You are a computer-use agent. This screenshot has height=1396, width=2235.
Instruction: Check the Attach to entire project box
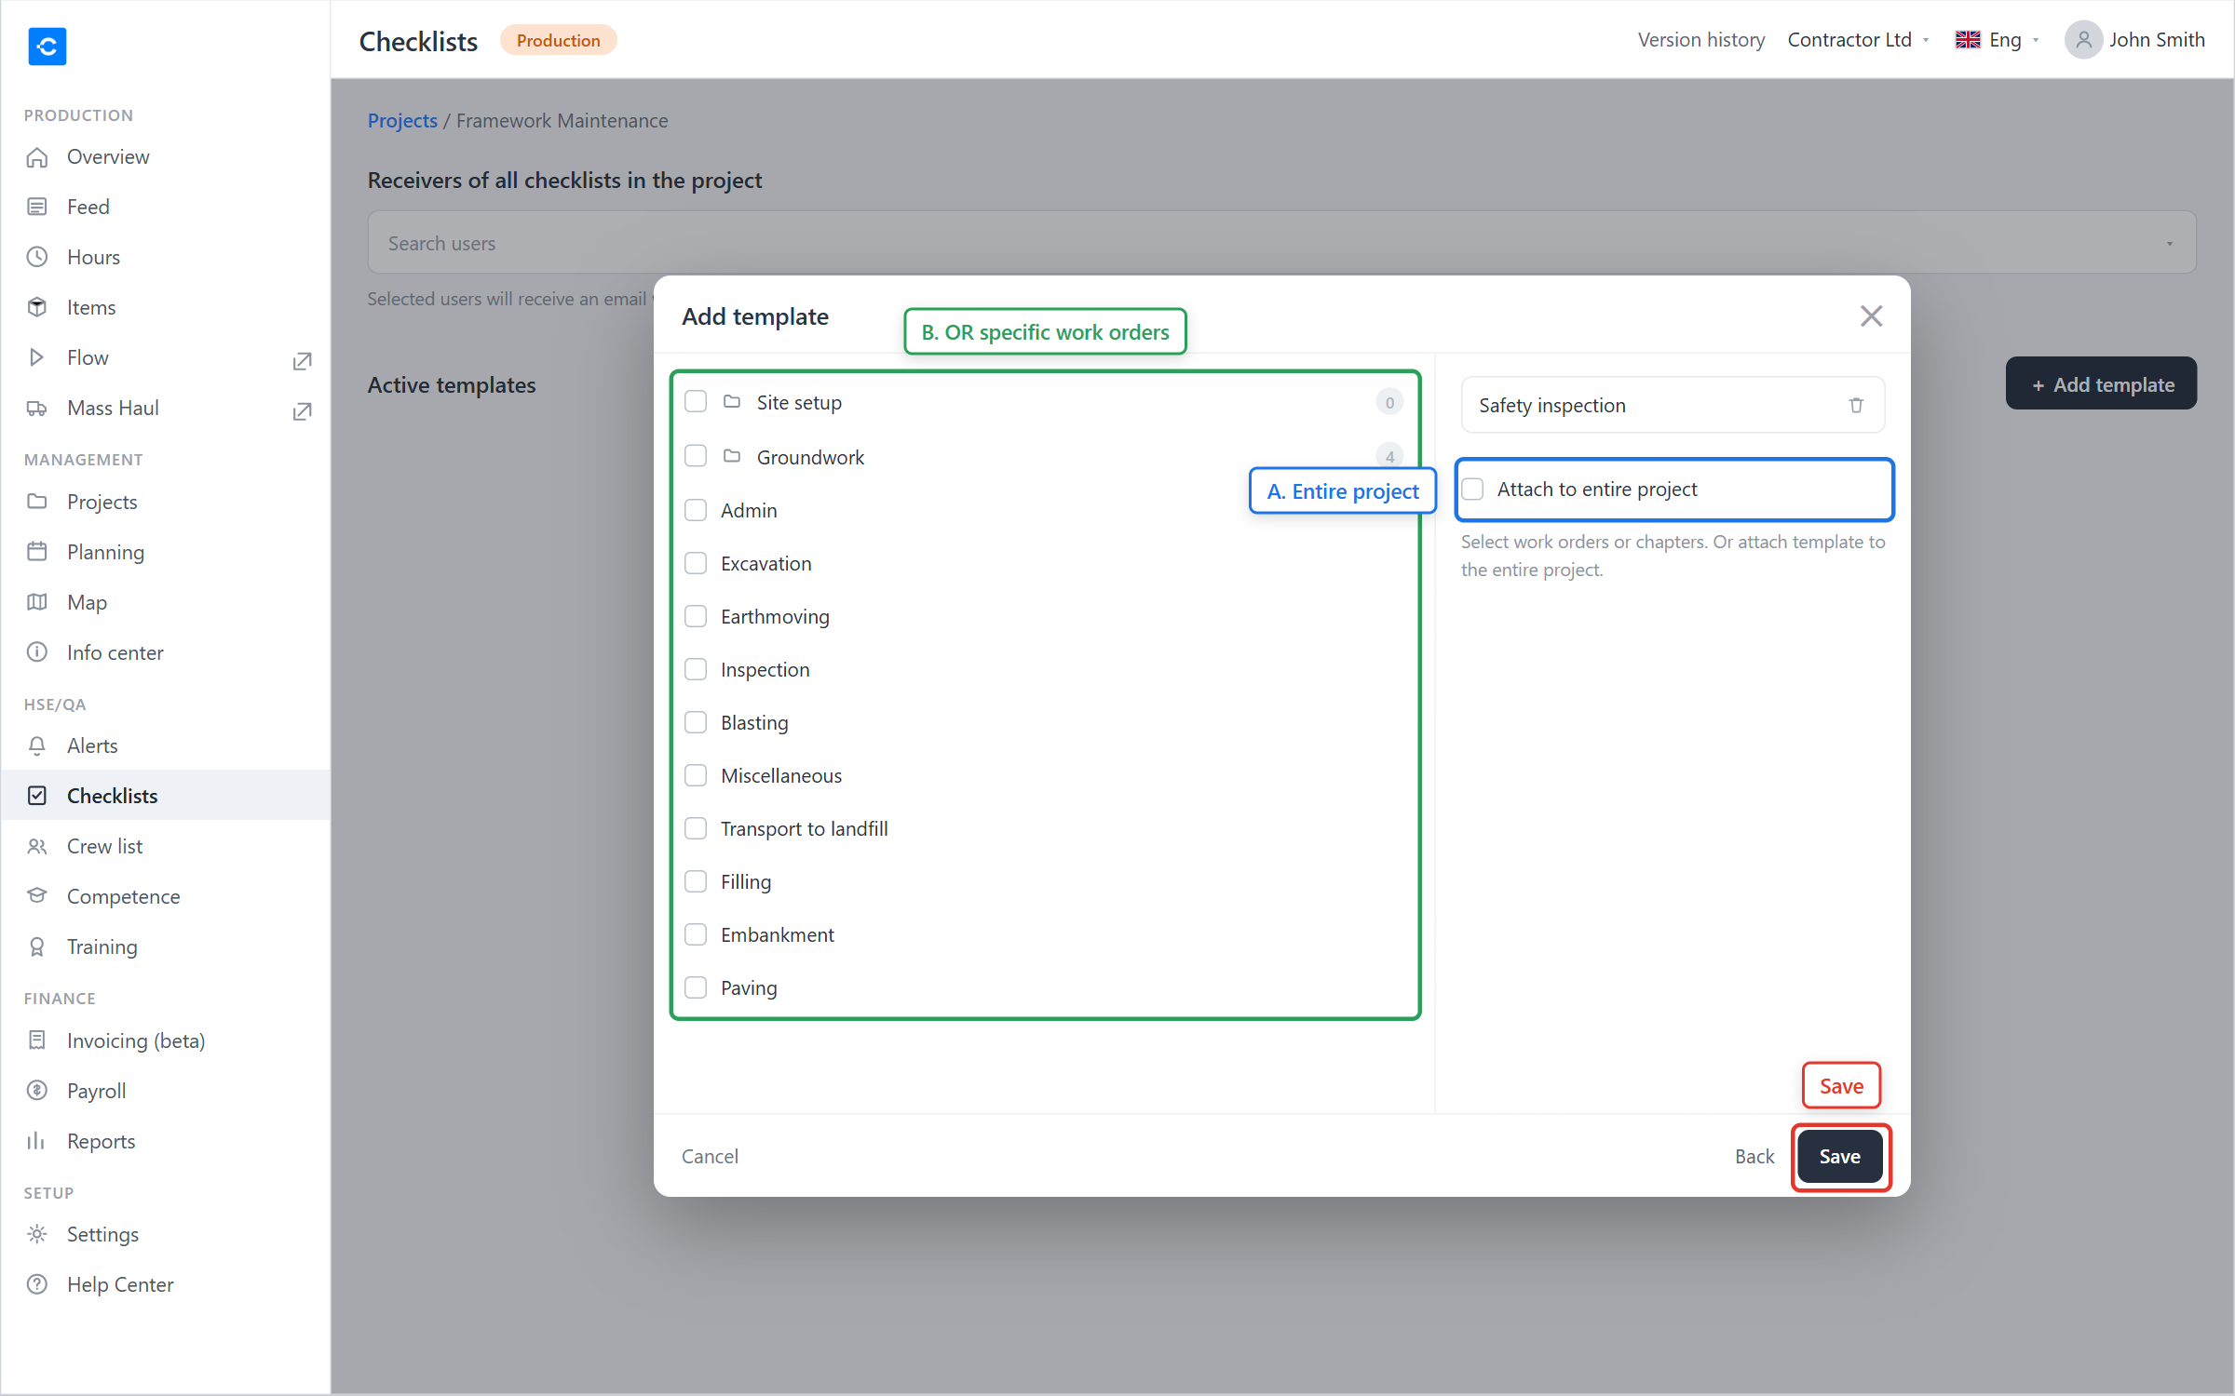(x=1473, y=490)
